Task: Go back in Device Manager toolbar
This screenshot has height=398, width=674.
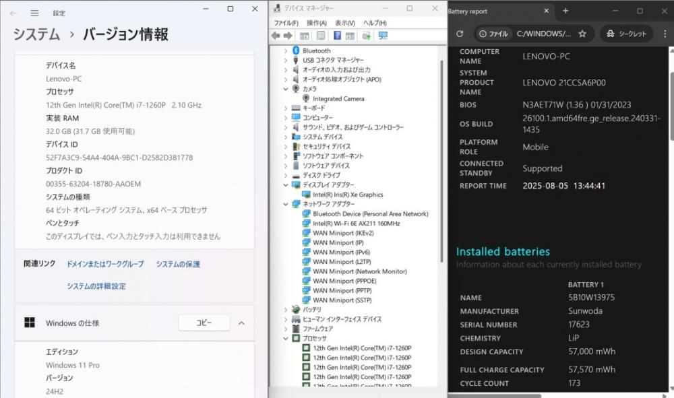Action: [276, 36]
